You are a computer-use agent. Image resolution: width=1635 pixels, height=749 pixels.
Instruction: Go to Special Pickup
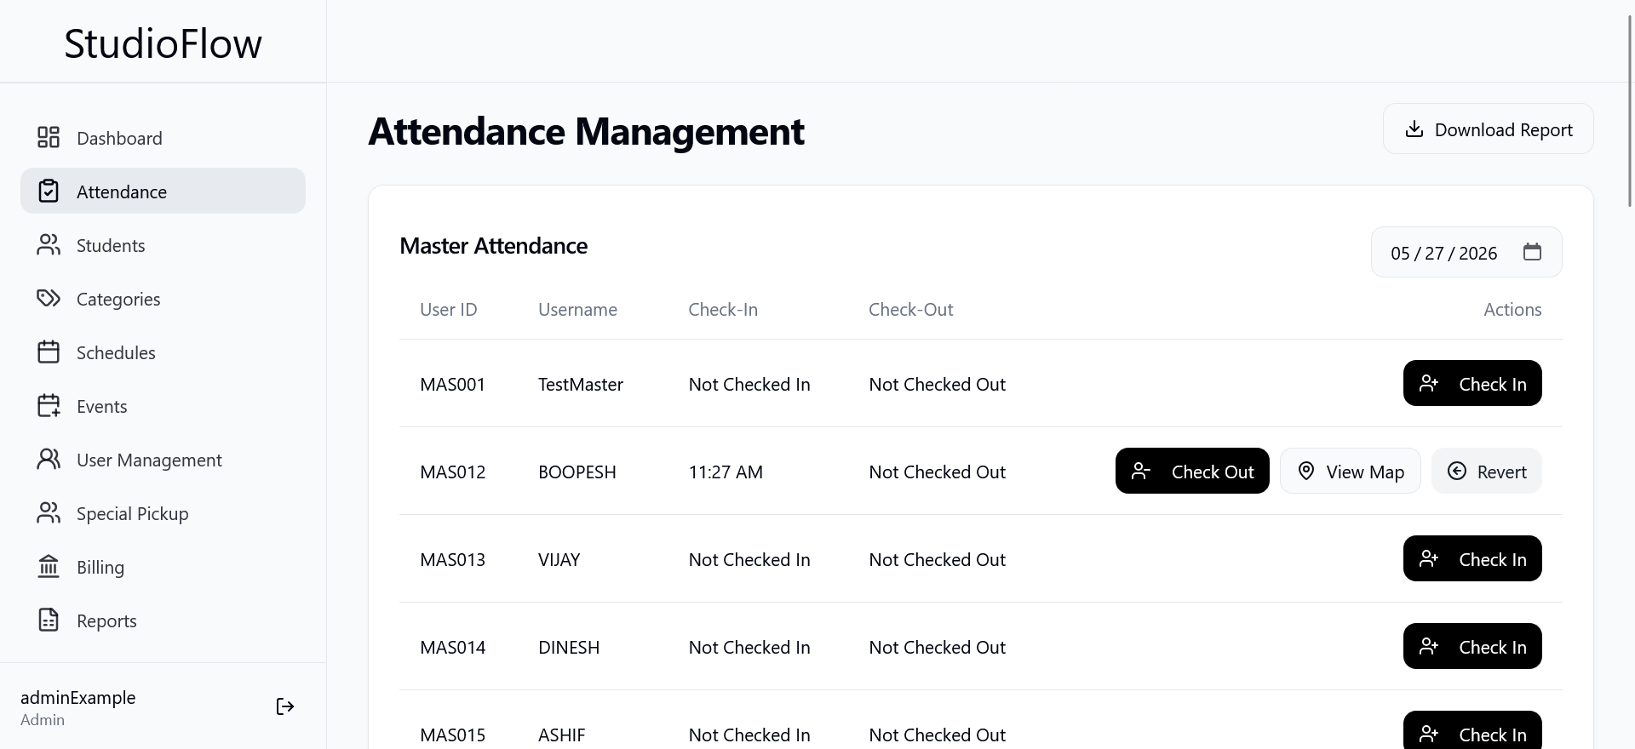tap(163, 512)
